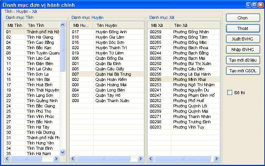Select Quận Ba Đình row
This screenshot has height=166, width=265.
coord(107,64)
